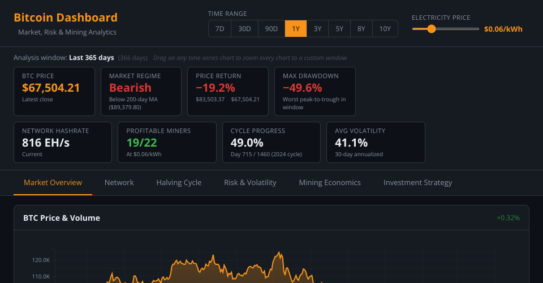Open the Risk & Volatility tab
The image size is (543, 283).
(250, 182)
